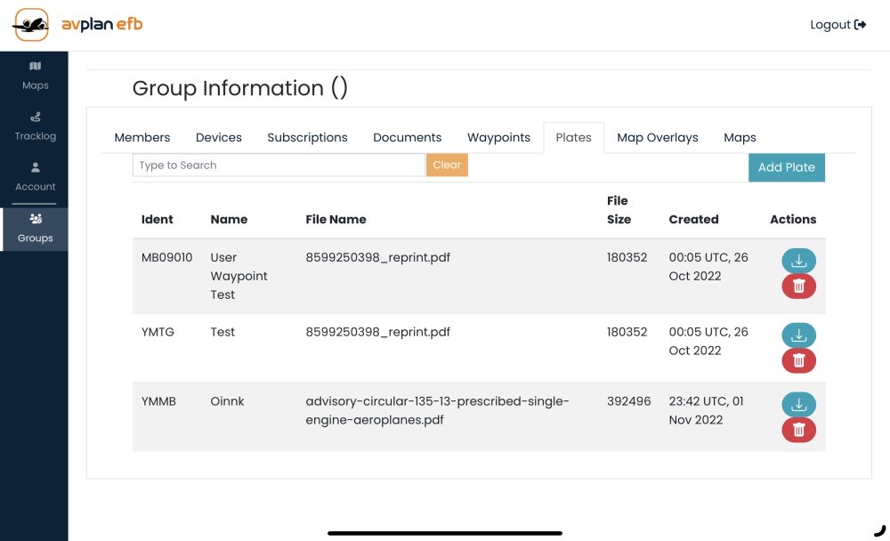
Task: Open Tracklog in the sidebar
Action: pos(35,125)
